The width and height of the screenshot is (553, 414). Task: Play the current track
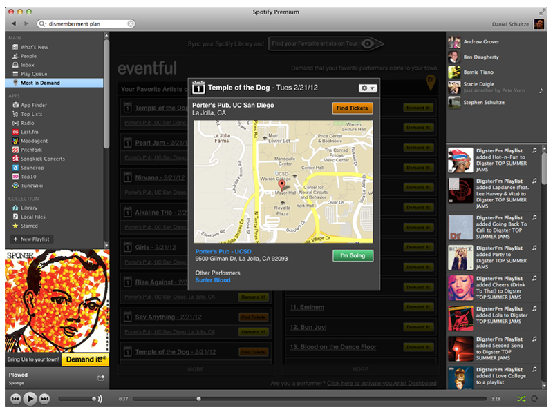[x=30, y=399]
